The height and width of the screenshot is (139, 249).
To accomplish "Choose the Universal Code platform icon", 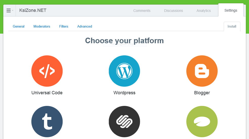I will pyautogui.click(x=47, y=71).
